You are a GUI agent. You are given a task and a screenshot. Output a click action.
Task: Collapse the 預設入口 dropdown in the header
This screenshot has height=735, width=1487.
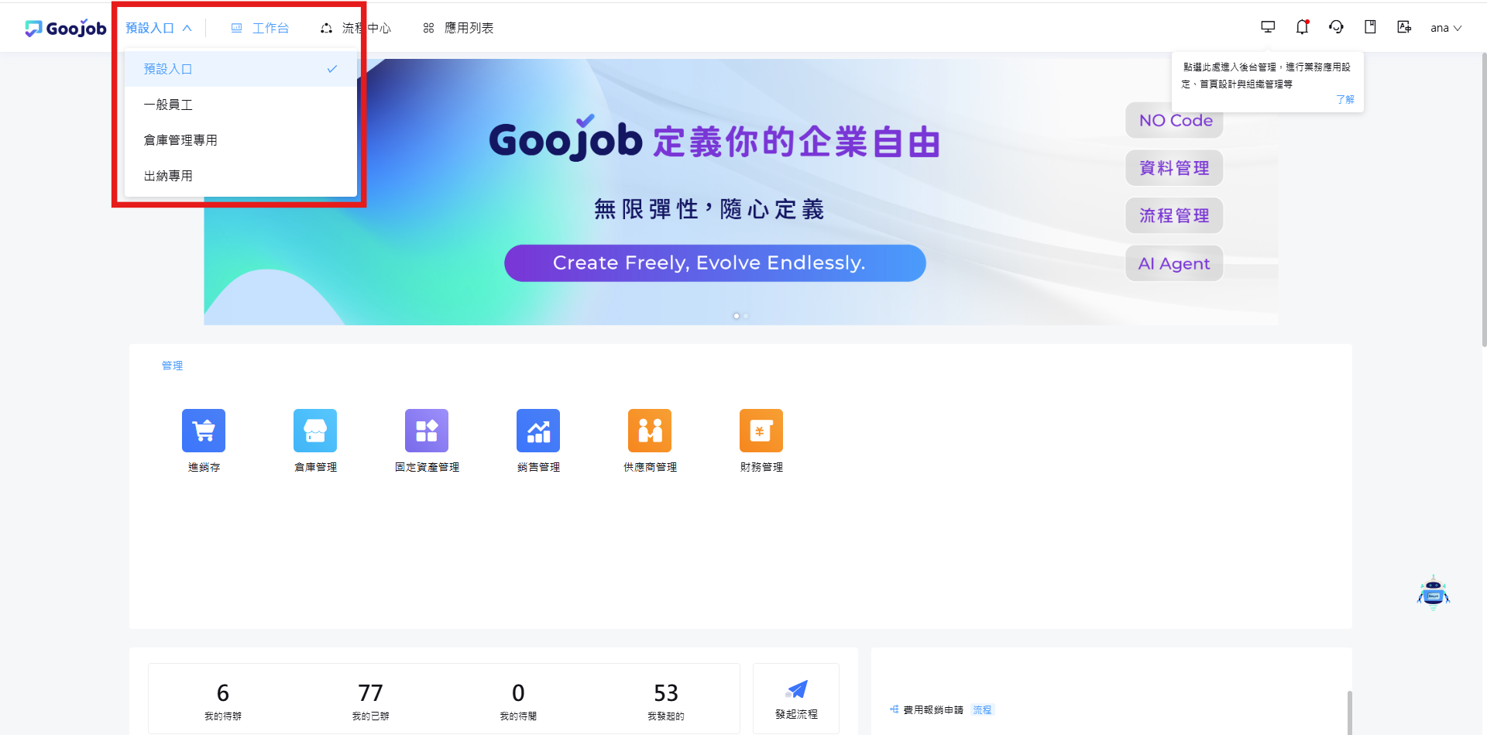[159, 28]
